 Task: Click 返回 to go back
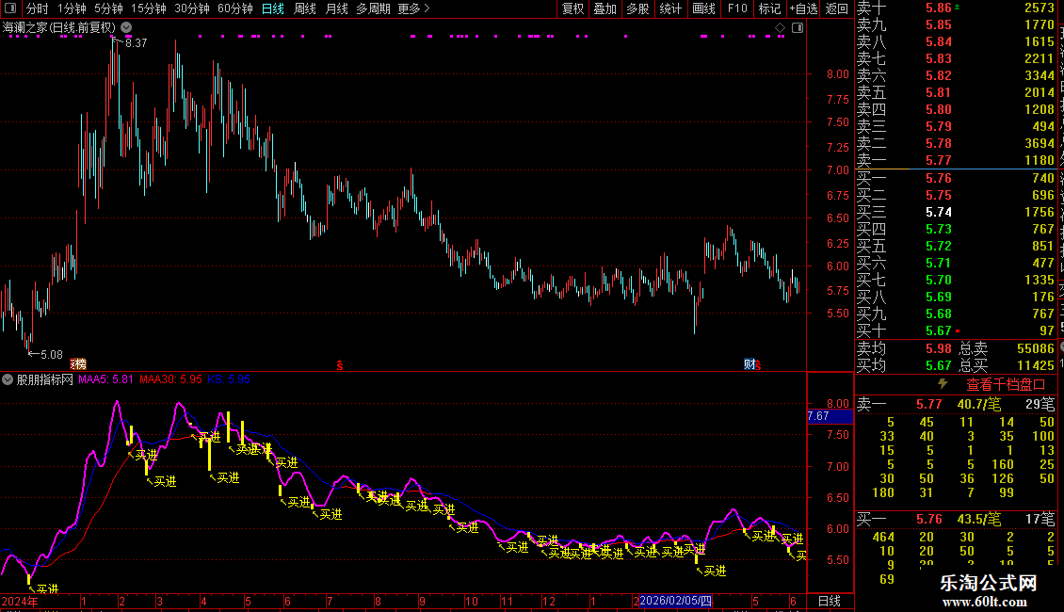[837, 8]
